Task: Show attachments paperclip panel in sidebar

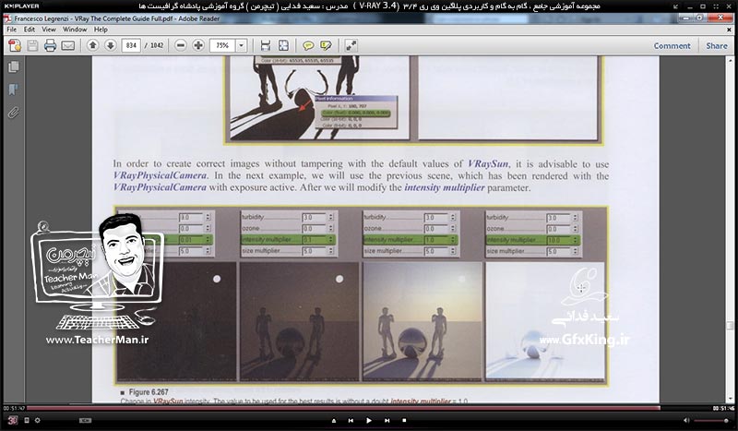Action: pos(14,113)
